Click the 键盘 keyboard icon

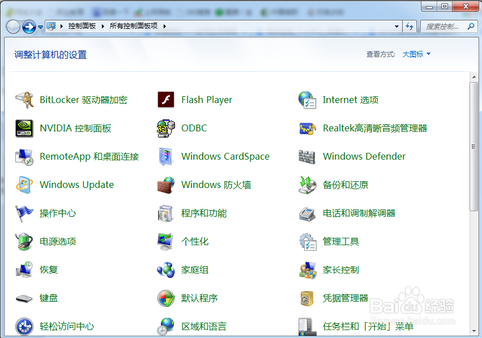click(24, 298)
